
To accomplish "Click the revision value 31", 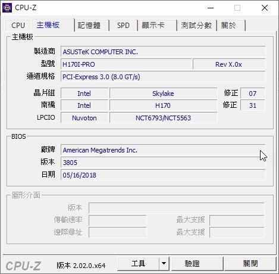I will coord(253,105).
